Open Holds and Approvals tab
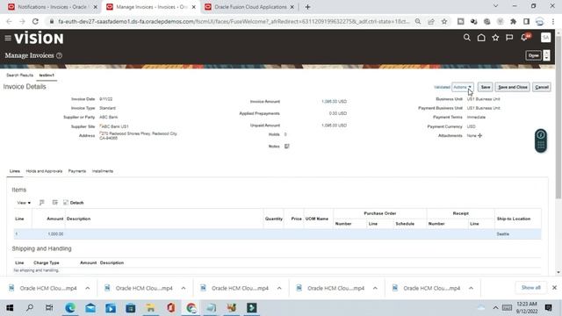Viewport: 562px width, 316px height. [44, 171]
